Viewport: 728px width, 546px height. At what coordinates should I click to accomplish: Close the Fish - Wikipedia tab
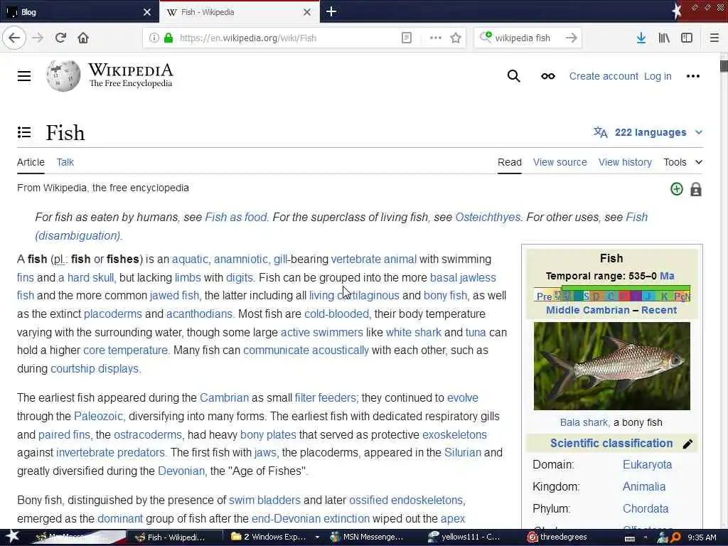coord(307,12)
